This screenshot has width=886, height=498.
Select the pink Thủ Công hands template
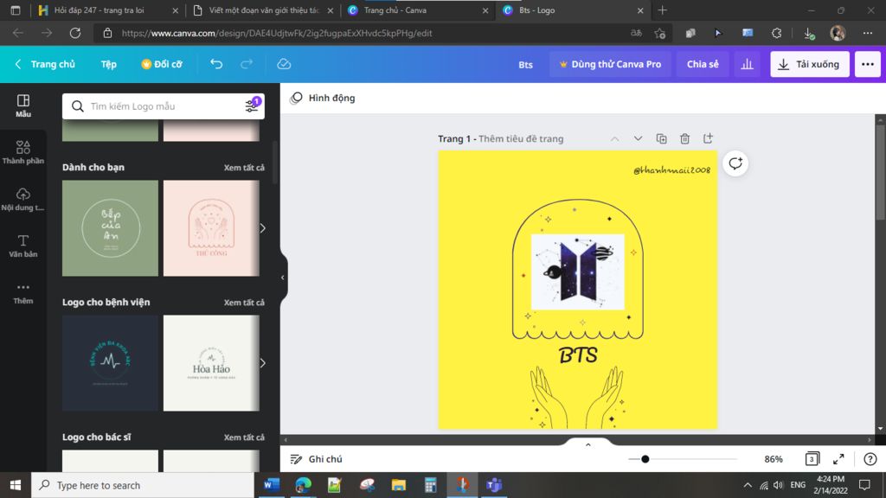click(x=211, y=228)
